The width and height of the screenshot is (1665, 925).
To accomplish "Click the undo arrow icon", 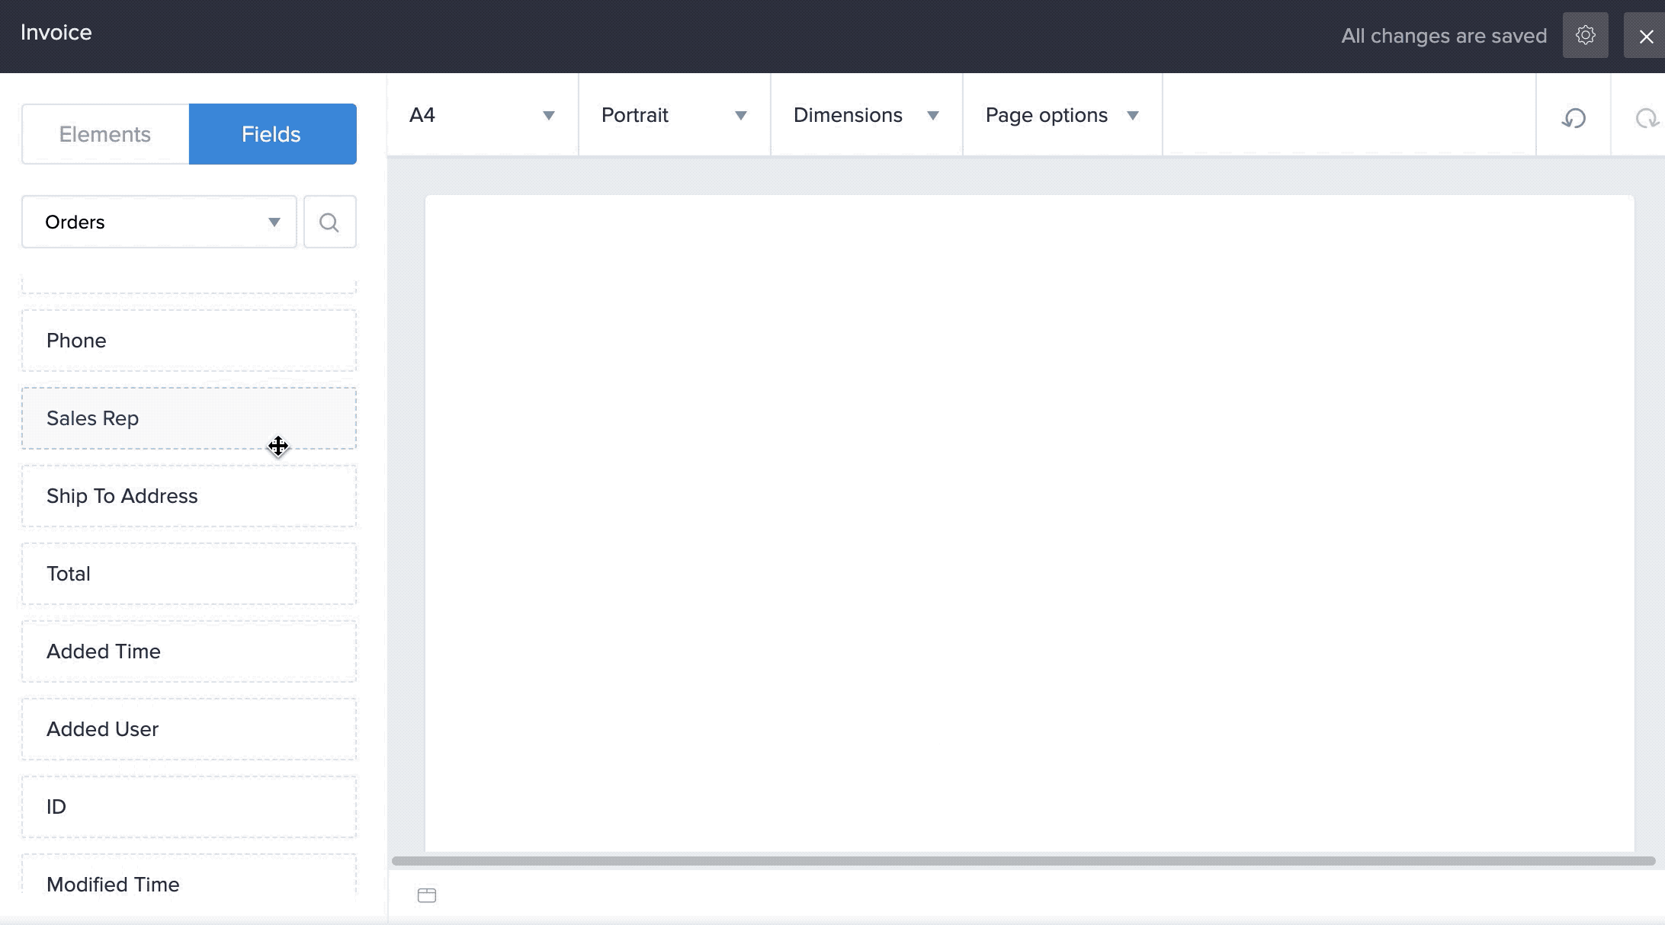I will (x=1574, y=117).
